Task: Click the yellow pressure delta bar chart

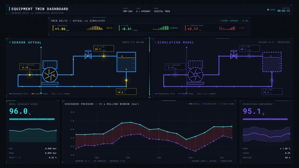Action: 95,28
